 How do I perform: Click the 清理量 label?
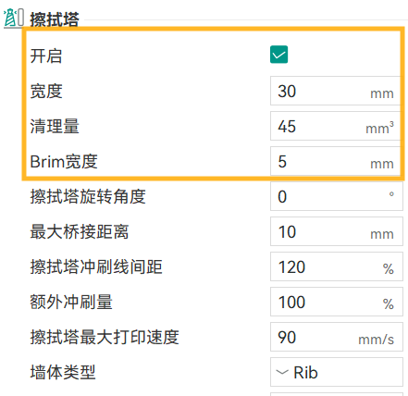pyautogui.click(x=55, y=127)
